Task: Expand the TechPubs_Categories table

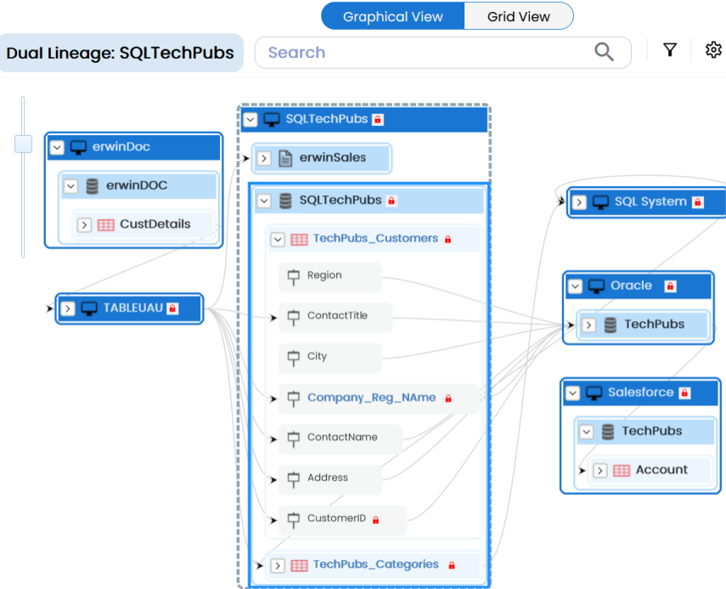Action: tap(277, 565)
